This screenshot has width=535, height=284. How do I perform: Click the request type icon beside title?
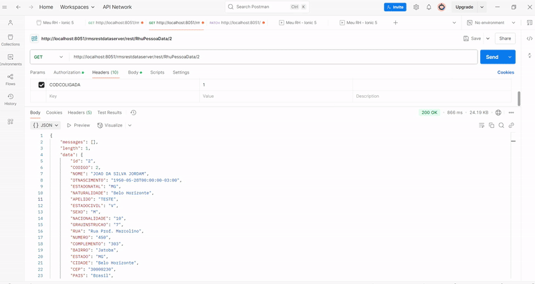(34, 39)
